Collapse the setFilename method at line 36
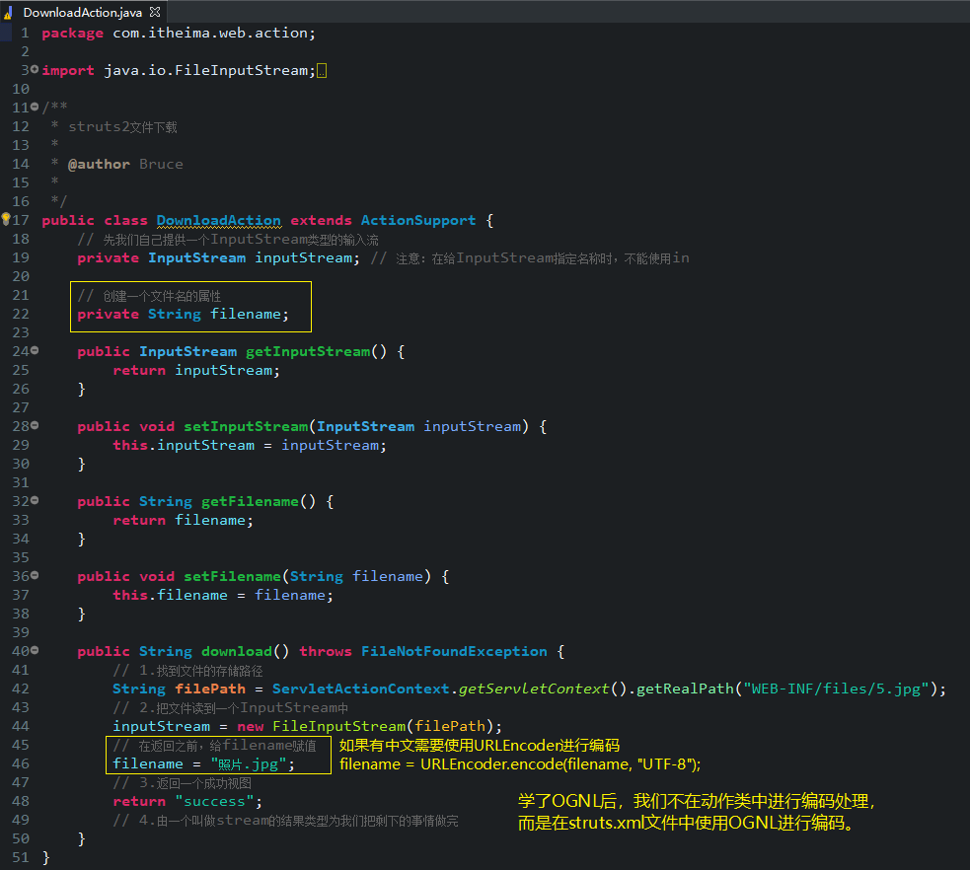The width and height of the screenshot is (970, 870). pos(35,575)
